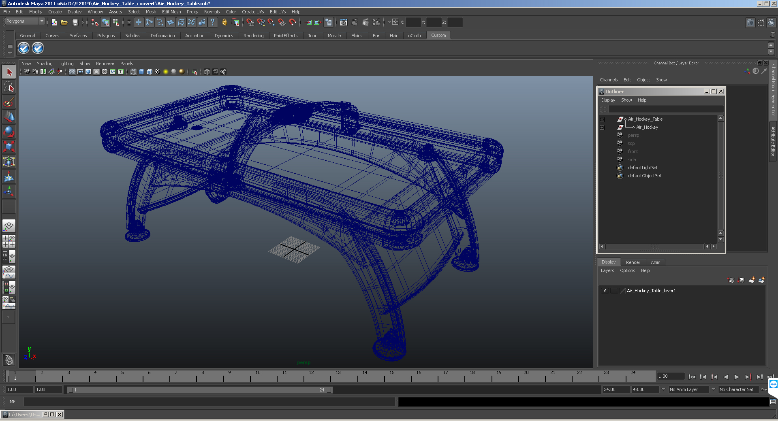Select the arrow Select tool in toolbox
The height and width of the screenshot is (421, 778).
click(x=9, y=72)
